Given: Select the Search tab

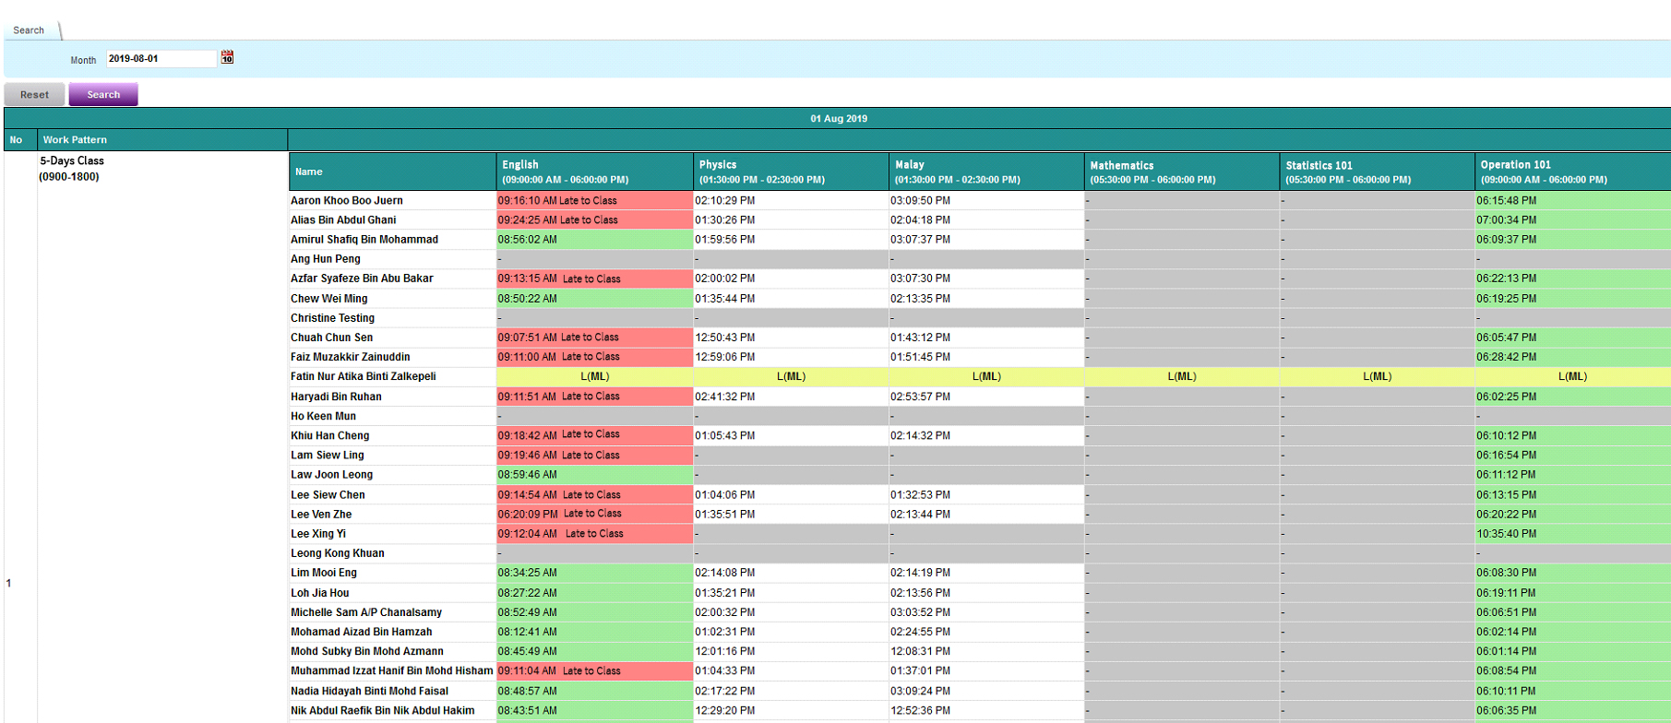Looking at the screenshot, I should [x=29, y=30].
